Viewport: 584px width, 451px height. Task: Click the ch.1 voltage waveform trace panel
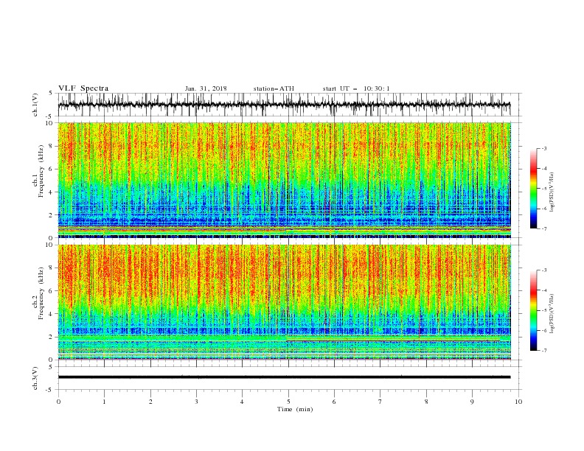289,105
